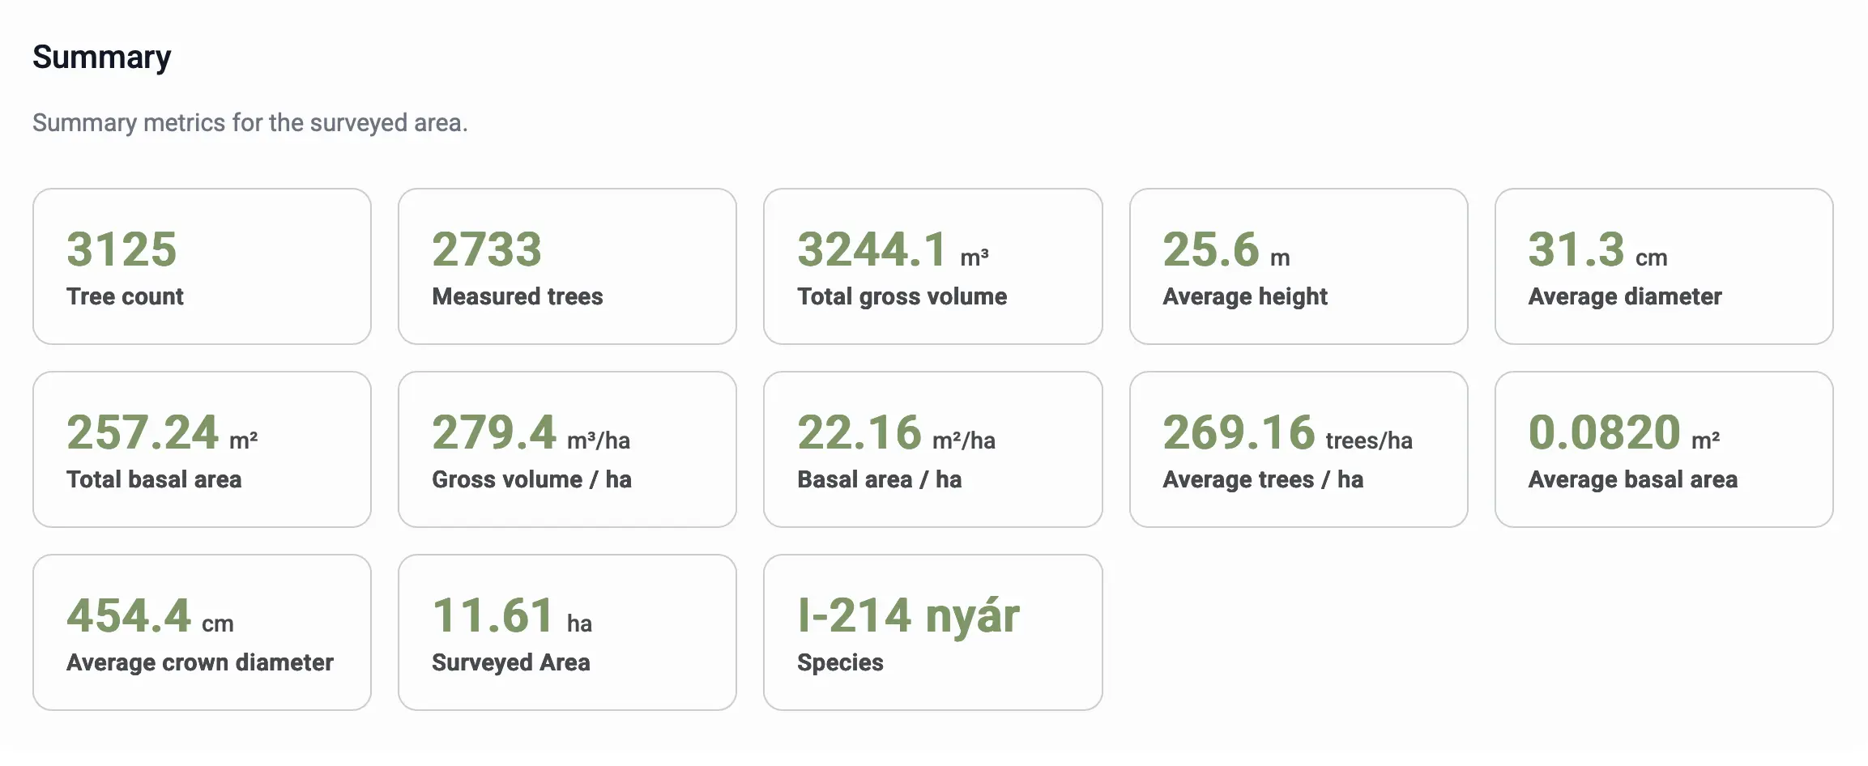
Task: Click the Species card
Action: pos(932,632)
